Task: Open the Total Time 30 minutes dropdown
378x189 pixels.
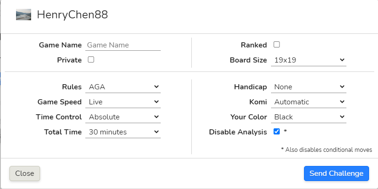Action: (x=123, y=132)
